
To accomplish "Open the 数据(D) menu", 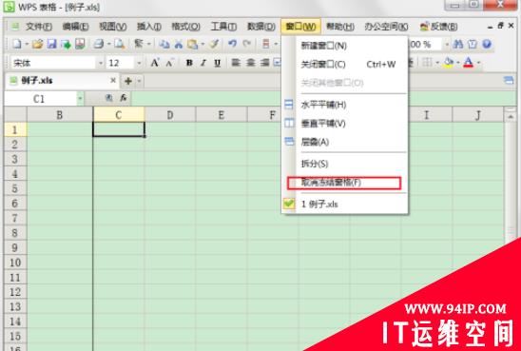I will 261,27.
